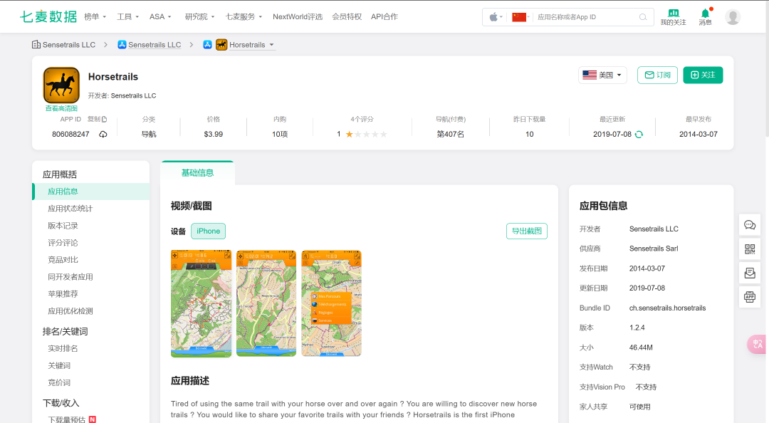Click the App Store icon beside Sensetrails LLC

122,45
